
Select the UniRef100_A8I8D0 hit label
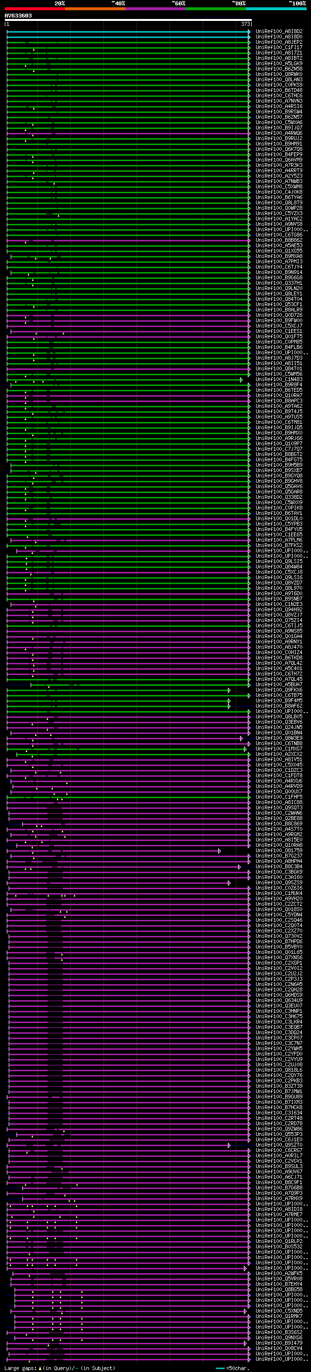(279, 37)
